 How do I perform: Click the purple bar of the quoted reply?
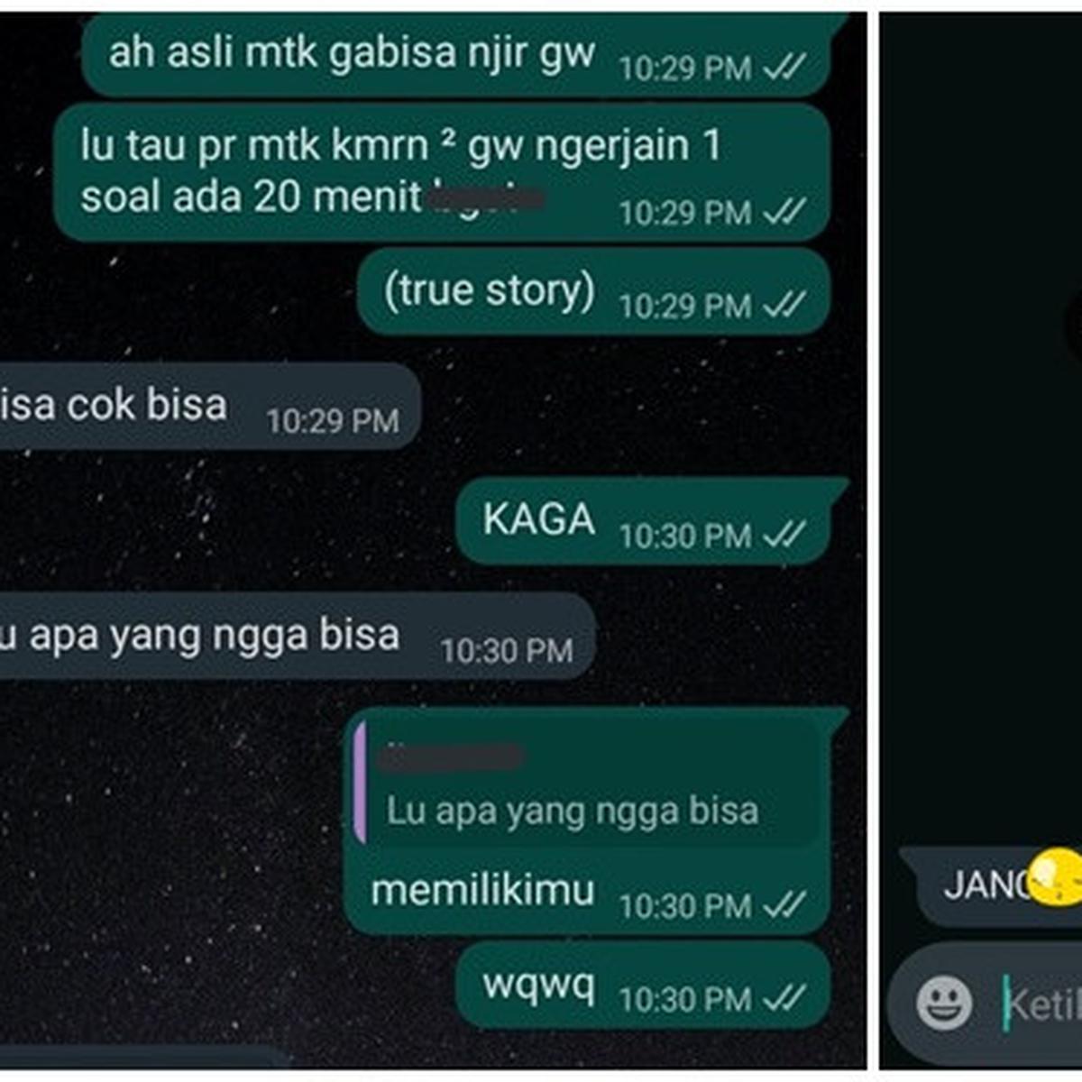click(361, 784)
